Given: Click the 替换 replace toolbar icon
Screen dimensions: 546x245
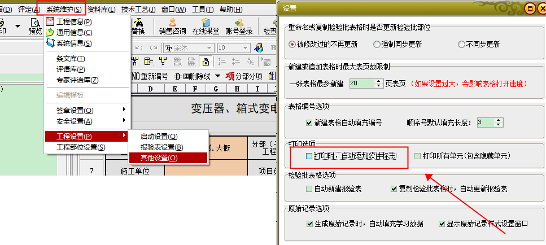Looking at the screenshot, I should [138, 26].
